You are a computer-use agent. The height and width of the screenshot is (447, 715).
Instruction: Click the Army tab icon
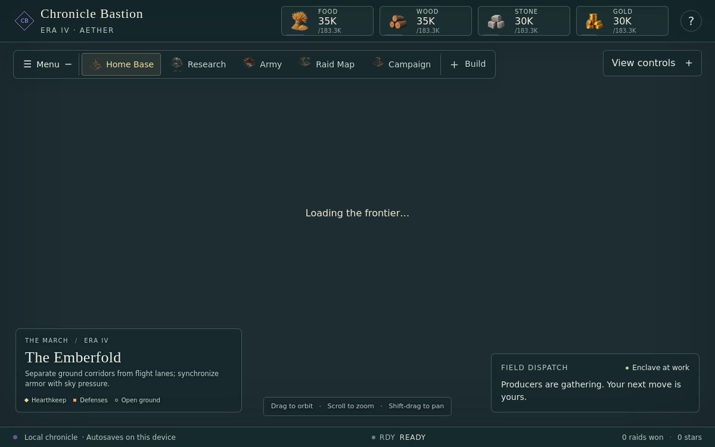pos(249,63)
